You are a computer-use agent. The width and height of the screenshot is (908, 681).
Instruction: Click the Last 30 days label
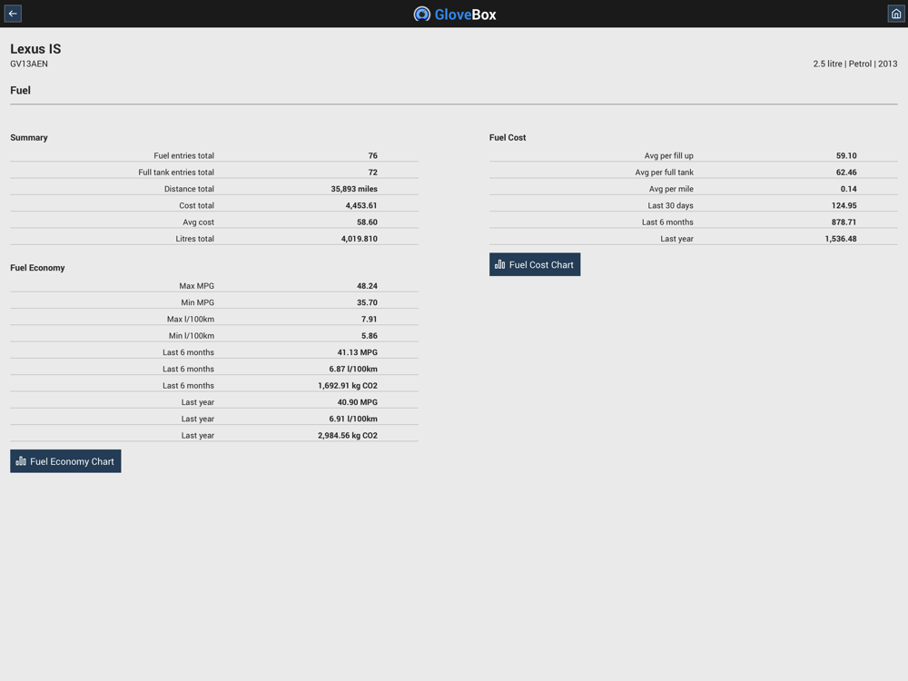(671, 205)
